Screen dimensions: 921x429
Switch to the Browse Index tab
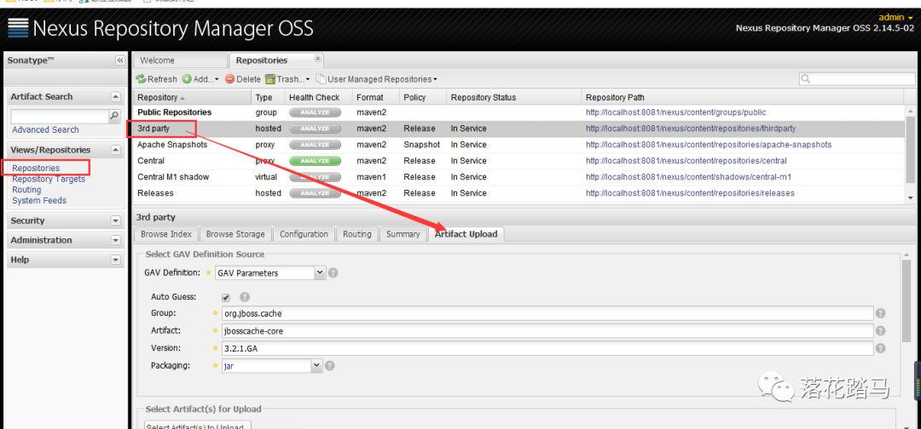[x=166, y=234]
